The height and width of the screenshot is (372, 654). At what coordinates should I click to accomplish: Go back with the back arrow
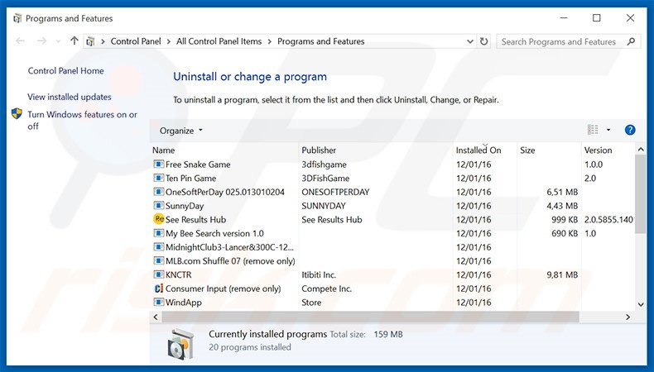pos(20,41)
